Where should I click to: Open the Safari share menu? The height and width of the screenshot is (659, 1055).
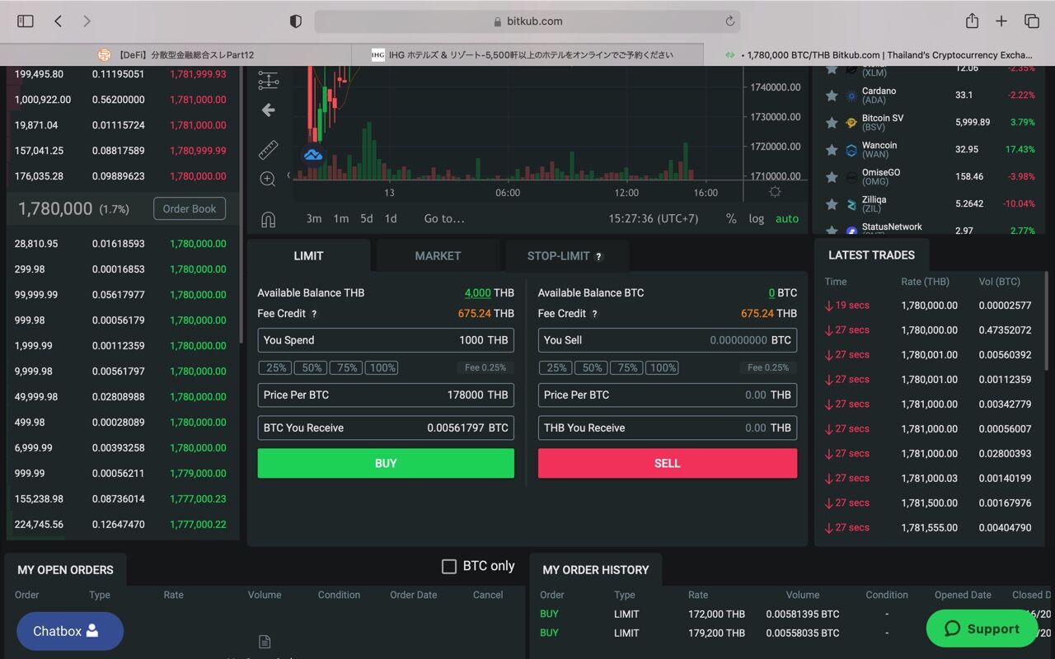972,21
